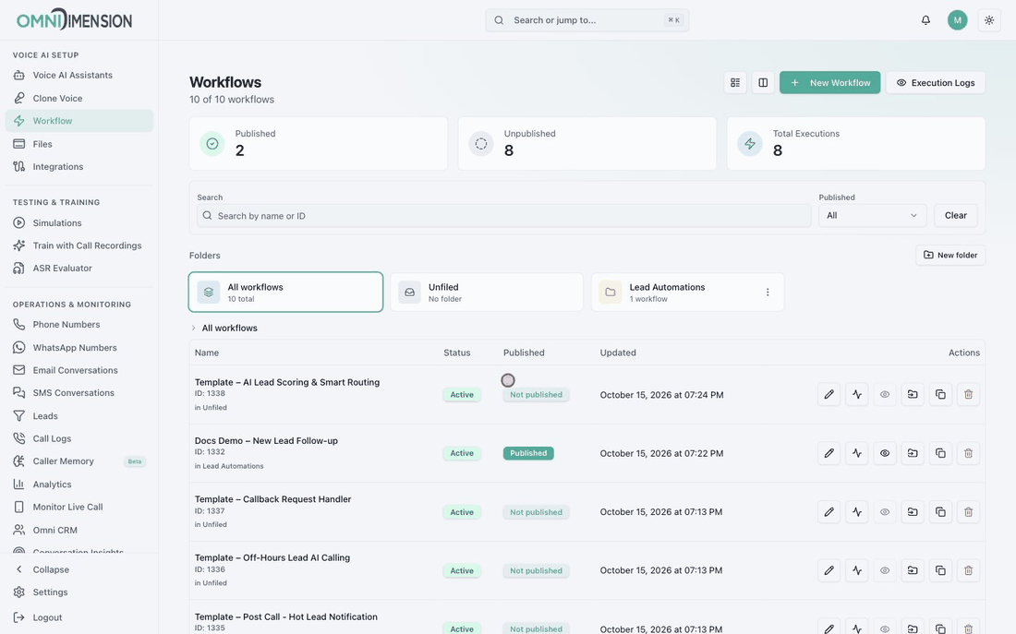
Task: Open Files in sidebar
Action: pyautogui.click(x=79, y=144)
